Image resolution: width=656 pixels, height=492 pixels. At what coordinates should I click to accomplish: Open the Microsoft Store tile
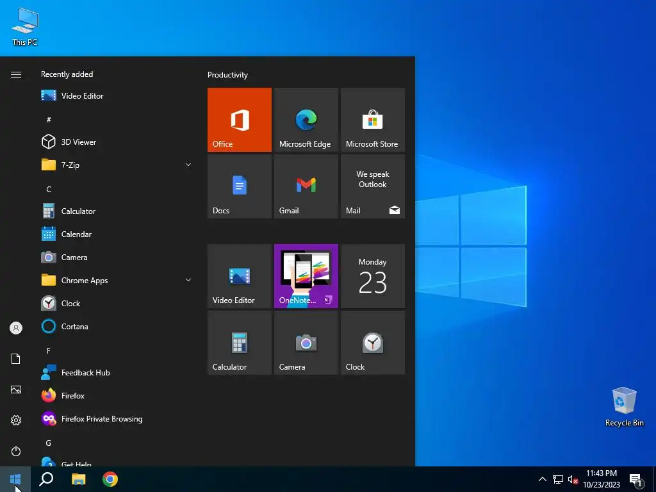[x=373, y=120]
